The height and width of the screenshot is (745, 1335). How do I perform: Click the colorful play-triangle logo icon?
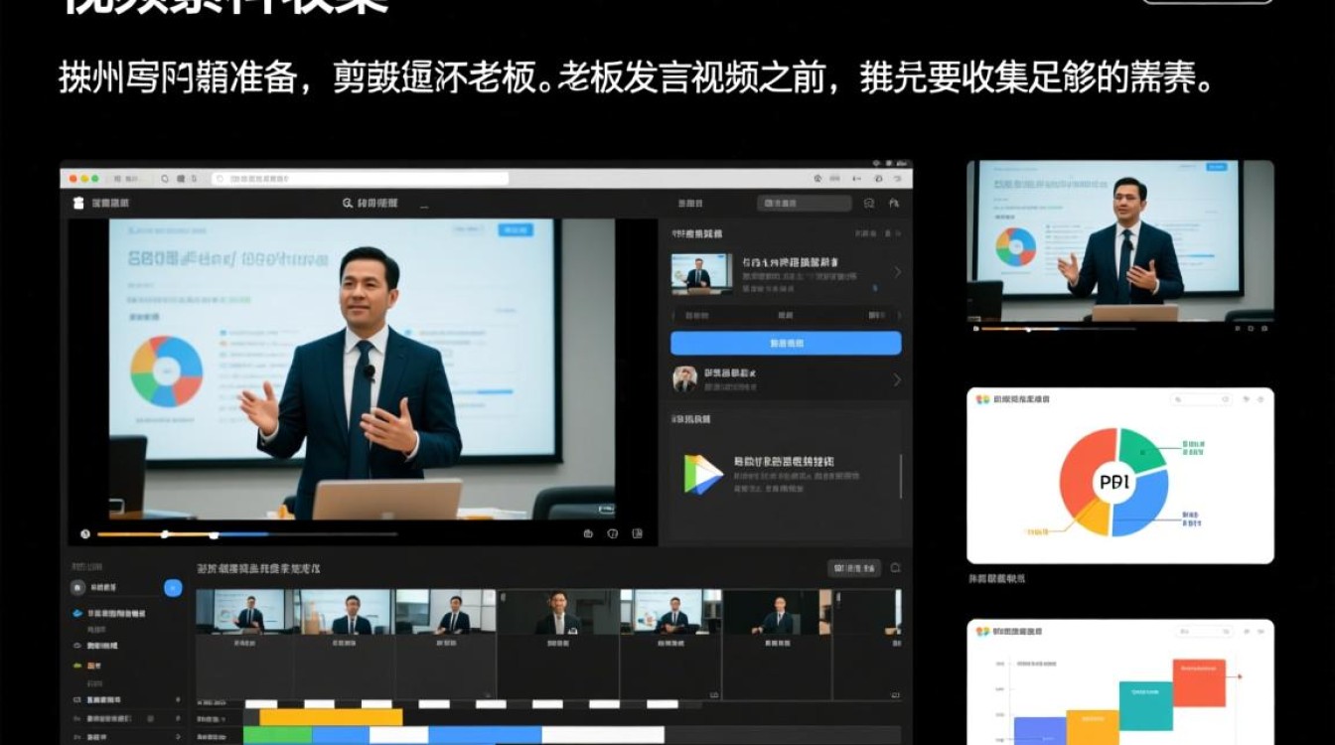(x=703, y=474)
